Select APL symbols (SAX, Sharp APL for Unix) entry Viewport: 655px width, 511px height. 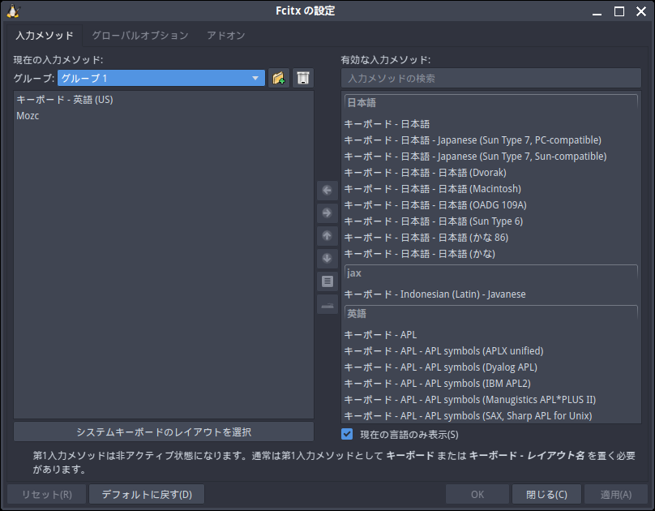click(490, 416)
